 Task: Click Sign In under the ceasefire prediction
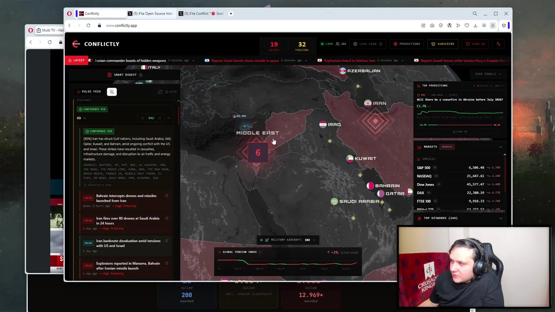coord(460,132)
